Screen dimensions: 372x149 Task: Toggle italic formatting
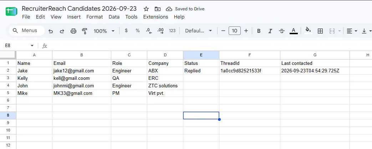tap(270, 31)
